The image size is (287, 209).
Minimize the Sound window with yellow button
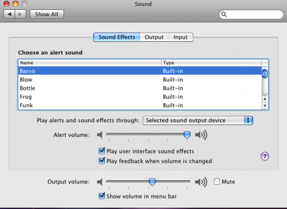pos(15,4)
